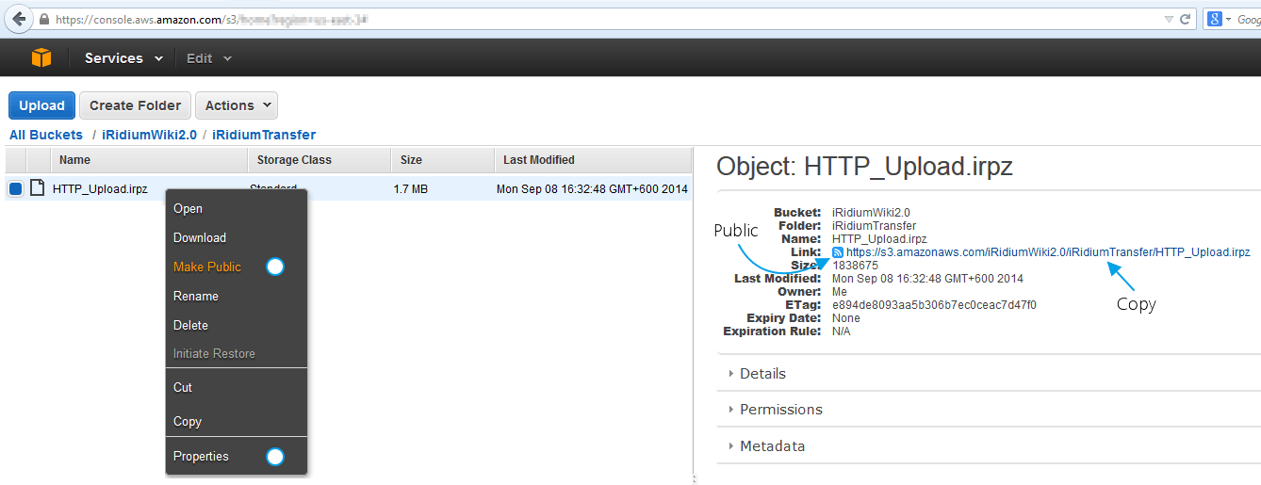Sort by the Size column header

[443, 160]
